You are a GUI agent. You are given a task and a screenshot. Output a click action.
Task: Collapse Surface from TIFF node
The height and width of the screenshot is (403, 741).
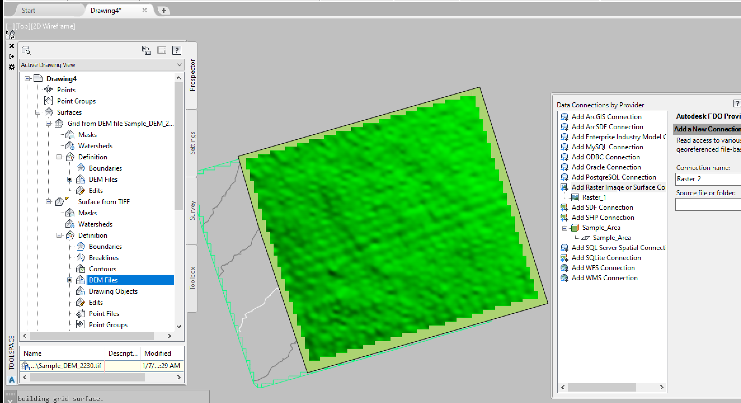click(48, 202)
